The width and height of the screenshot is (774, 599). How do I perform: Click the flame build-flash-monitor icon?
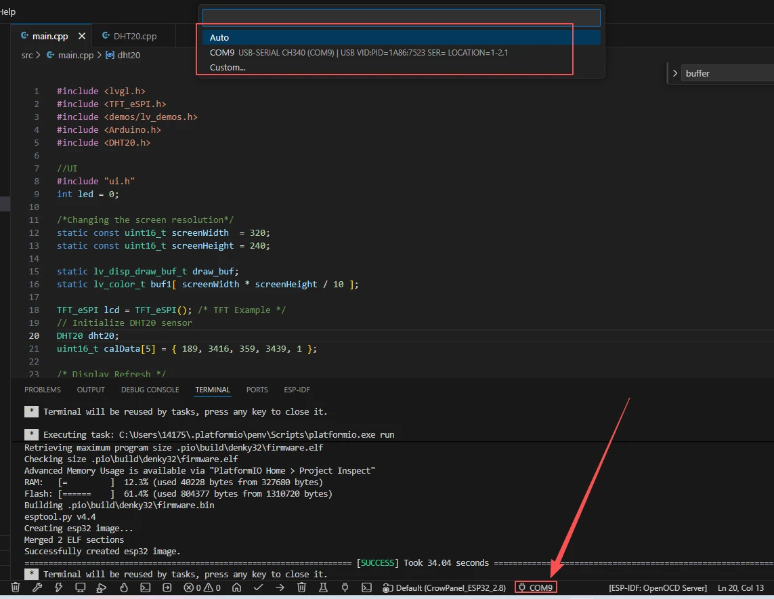123,587
